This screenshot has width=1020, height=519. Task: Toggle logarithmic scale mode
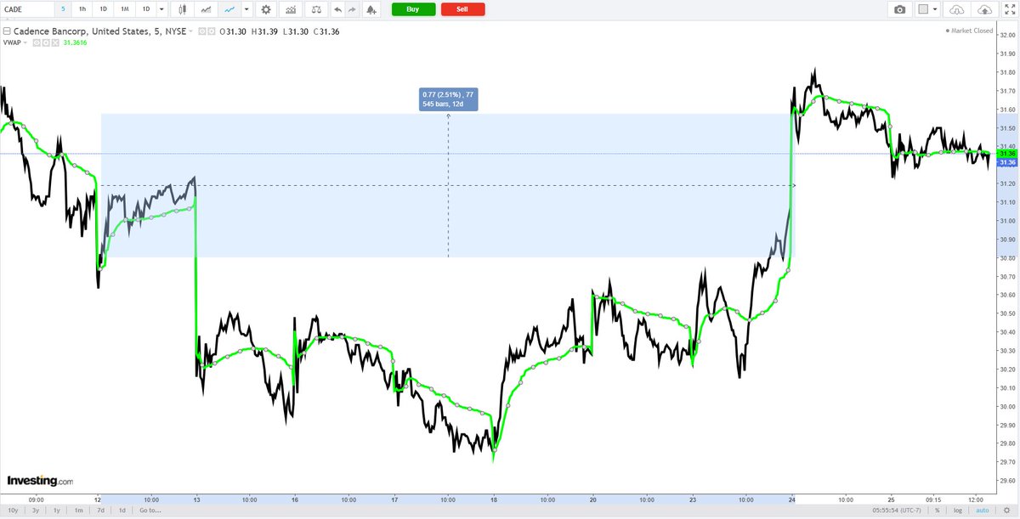click(959, 510)
